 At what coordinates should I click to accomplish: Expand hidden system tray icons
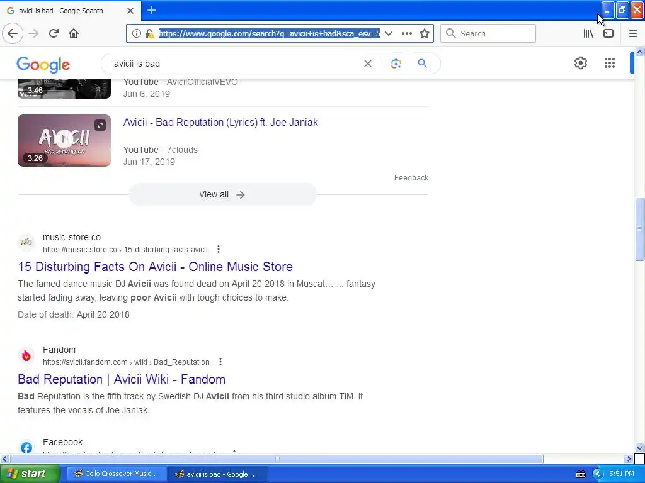pyautogui.click(x=598, y=474)
